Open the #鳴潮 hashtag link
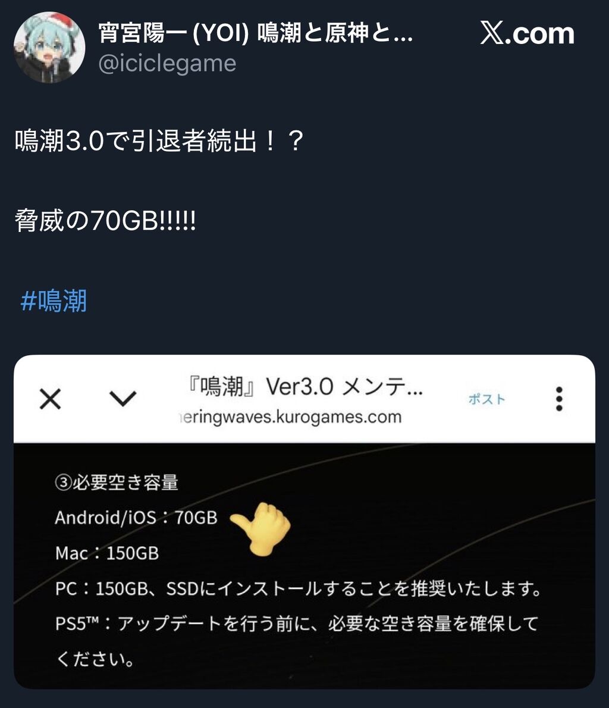The image size is (609, 708). point(54,300)
